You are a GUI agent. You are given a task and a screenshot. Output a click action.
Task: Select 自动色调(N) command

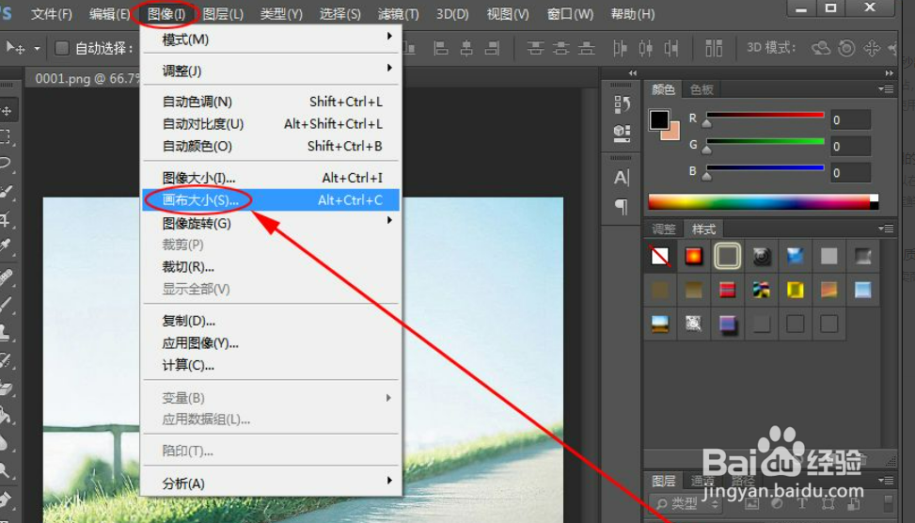(271, 102)
